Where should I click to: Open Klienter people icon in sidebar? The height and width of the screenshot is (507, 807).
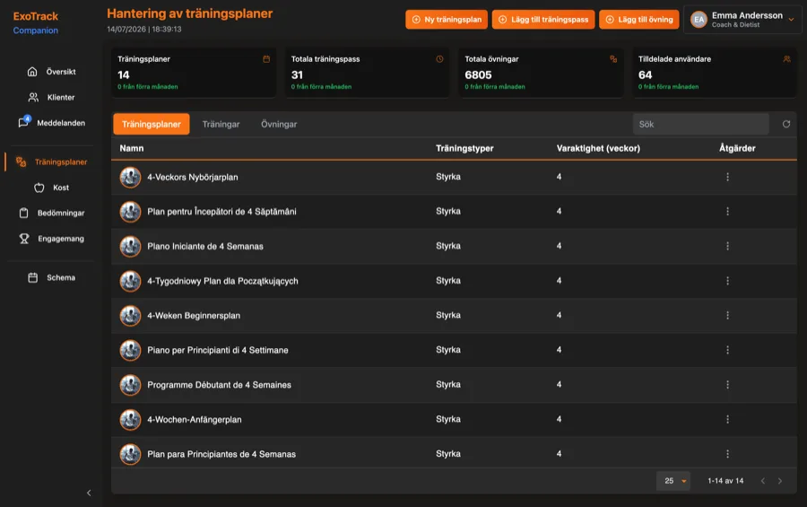coord(33,97)
